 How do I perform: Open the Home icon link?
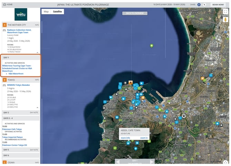(x=8, y=4)
